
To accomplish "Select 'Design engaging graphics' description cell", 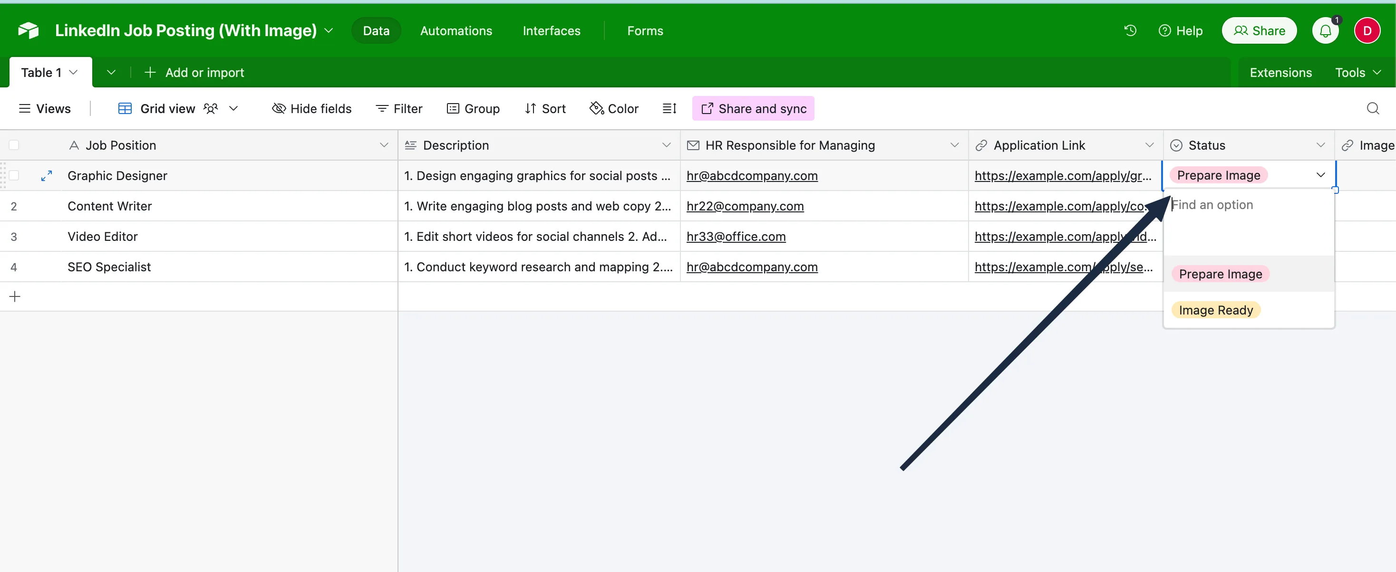I will [539, 175].
